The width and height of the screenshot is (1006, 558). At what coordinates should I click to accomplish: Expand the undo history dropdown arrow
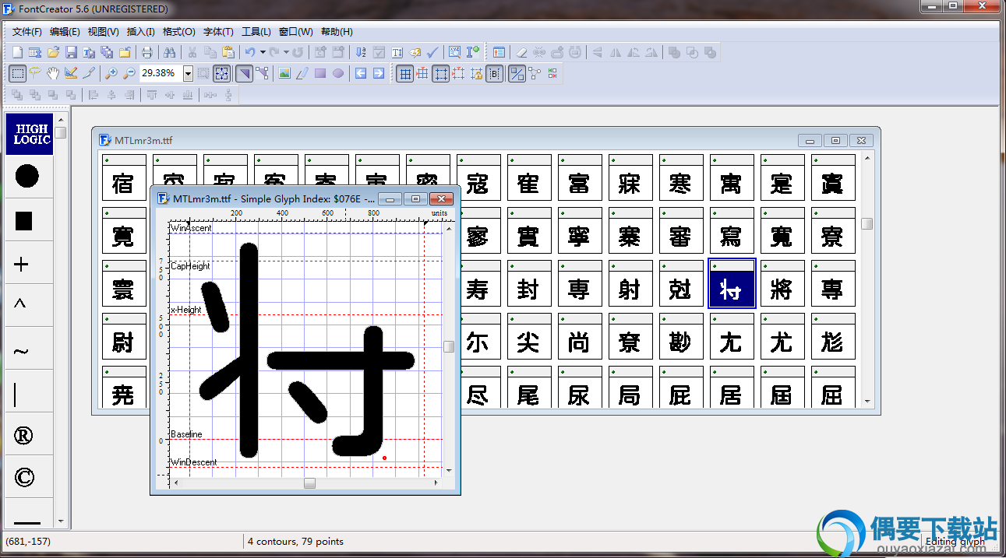(x=263, y=52)
